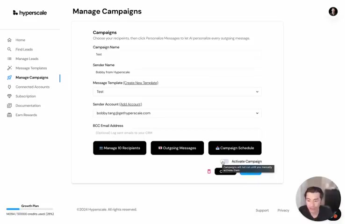Toggle the Activate Campaign switch

coord(225,161)
